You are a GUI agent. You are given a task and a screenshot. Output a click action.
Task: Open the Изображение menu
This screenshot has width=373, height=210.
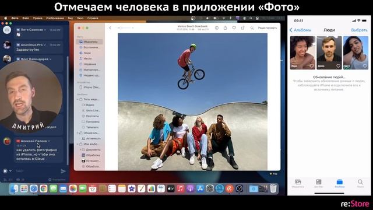pos(55,18)
